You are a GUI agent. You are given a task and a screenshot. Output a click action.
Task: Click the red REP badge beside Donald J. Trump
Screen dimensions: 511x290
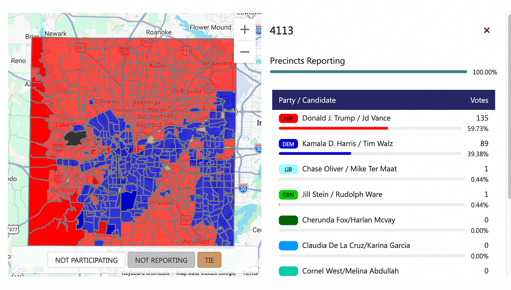tap(288, 118)
